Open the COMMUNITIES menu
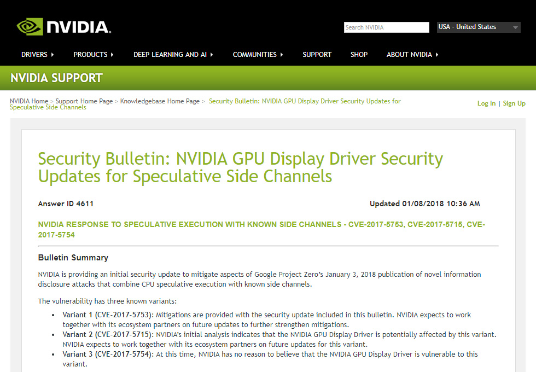The height and width of the screenshot is (372, 536). [255, 55]
